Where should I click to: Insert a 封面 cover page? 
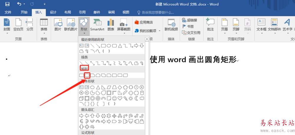[7, 26]
